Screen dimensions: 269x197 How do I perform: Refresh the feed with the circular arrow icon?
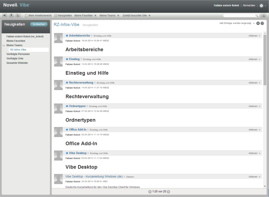(x=262, y=23)
